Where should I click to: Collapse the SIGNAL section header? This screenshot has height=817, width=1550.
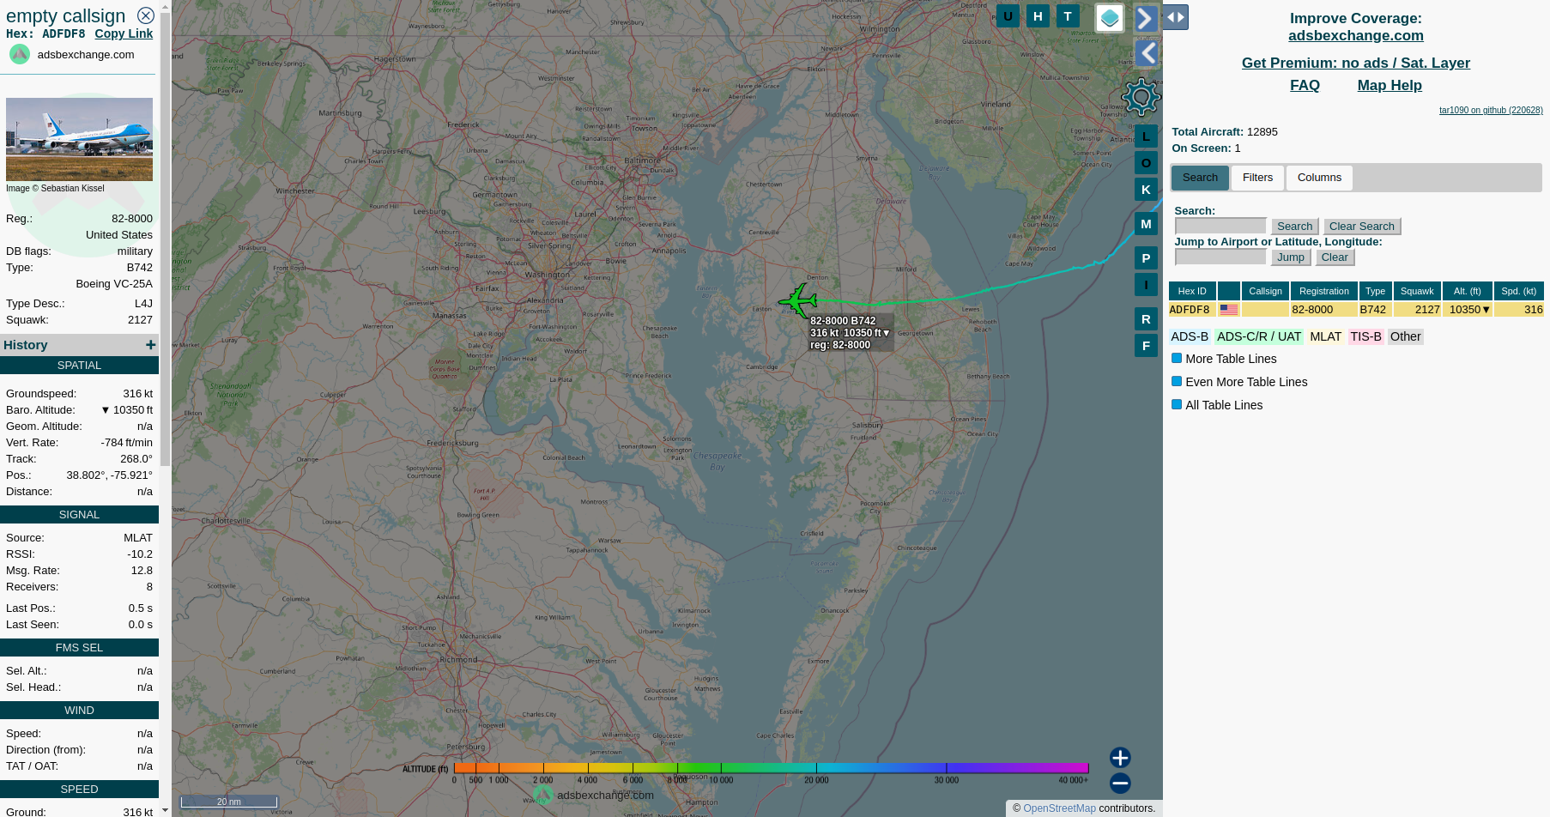coord(79,515)
